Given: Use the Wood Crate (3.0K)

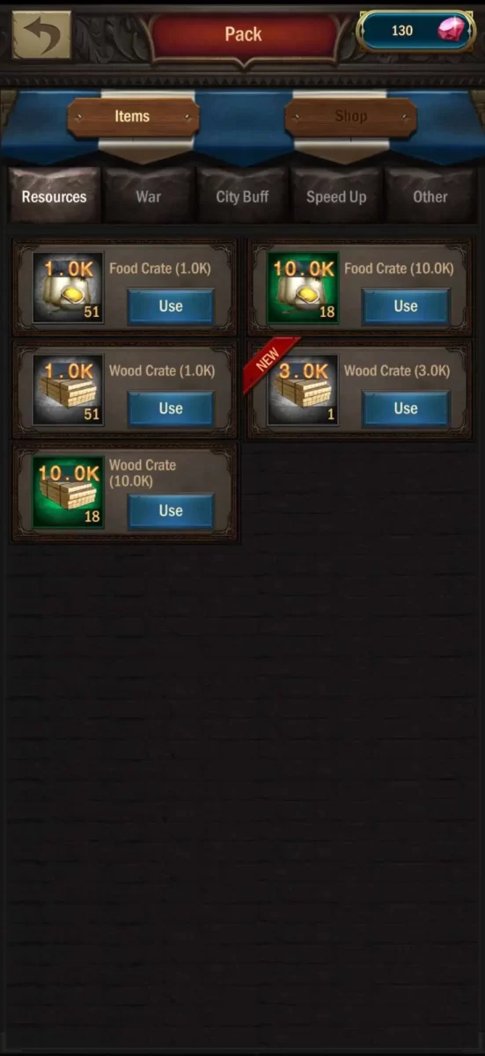Looking at the screenshot, I should [x=406, y=408].
